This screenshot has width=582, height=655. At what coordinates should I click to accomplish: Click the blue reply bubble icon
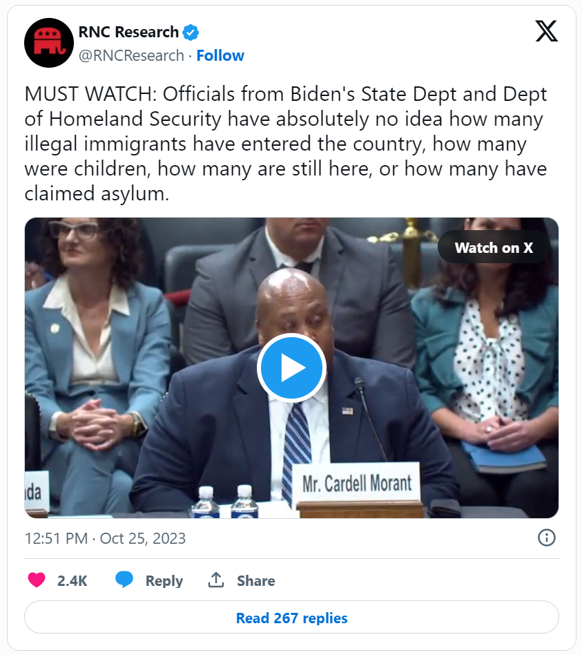click(x=124, y=580)
